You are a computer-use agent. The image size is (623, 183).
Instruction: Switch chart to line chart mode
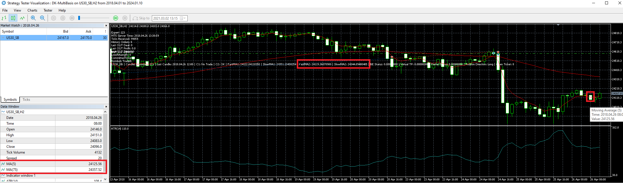[x=23, y=18]
